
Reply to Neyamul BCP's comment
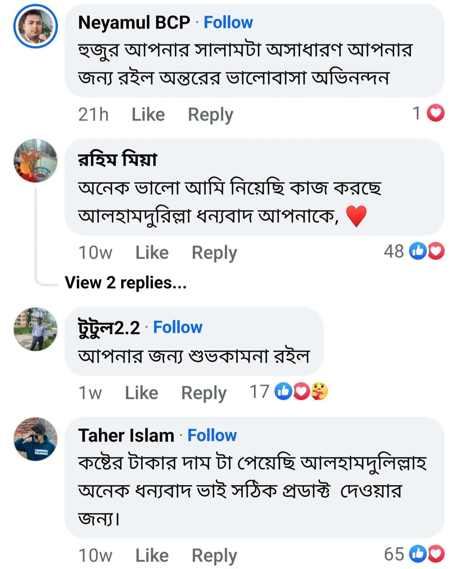coord(210,114)
